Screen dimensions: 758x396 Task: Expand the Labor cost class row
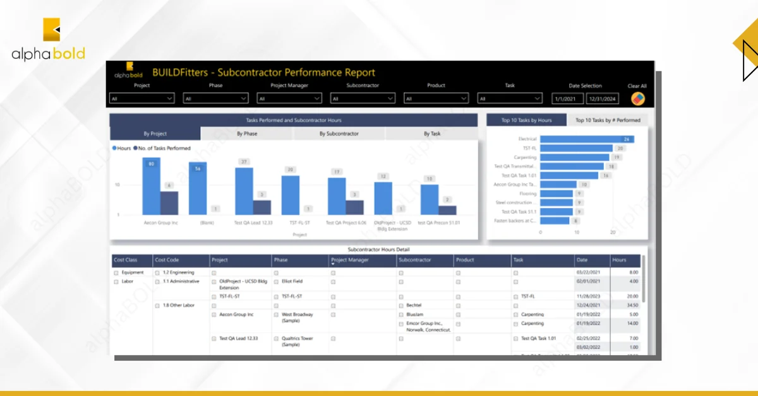pos(116,281)
